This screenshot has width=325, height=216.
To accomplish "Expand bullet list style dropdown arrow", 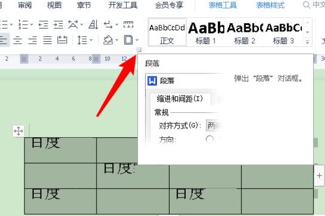I will [x=11, y=25].
